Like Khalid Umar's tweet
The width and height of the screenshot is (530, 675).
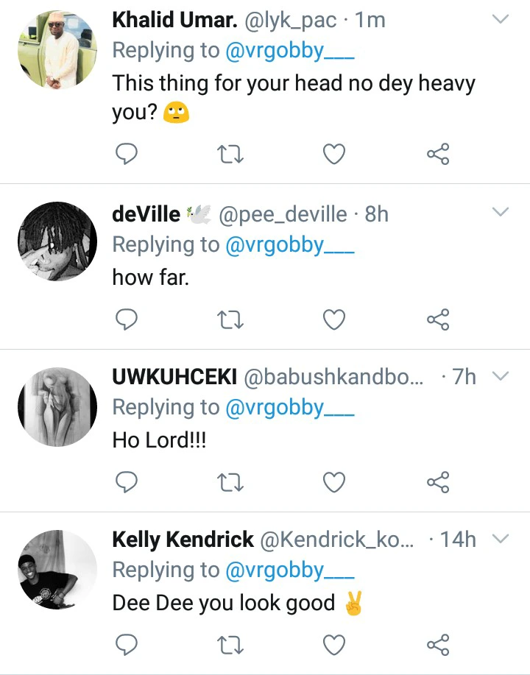[x=335, y=155]
